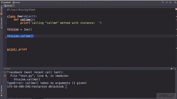This screenshot has height=99, width=177.
Task: Click the Debug bug icon
Action: (170, 2)
